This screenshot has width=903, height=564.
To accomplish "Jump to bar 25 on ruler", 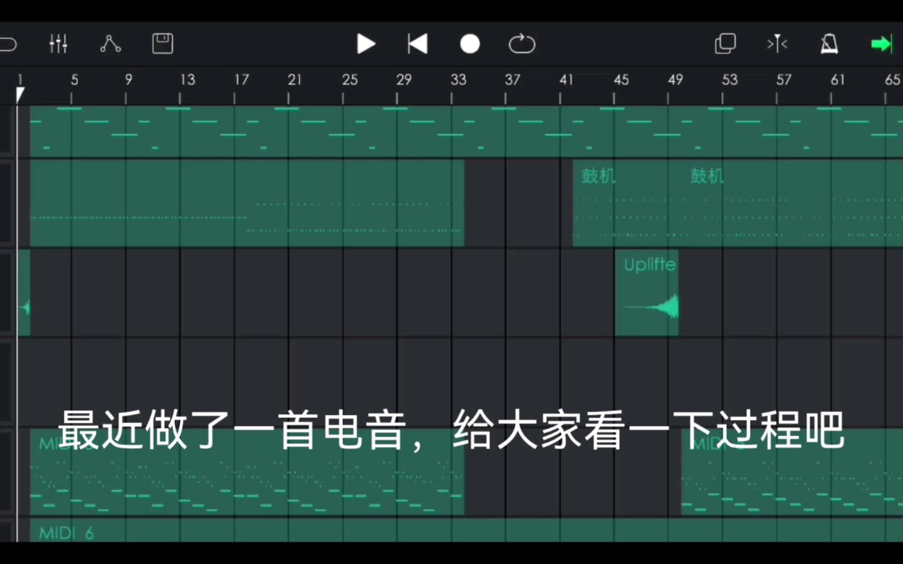I will [350, 80].
